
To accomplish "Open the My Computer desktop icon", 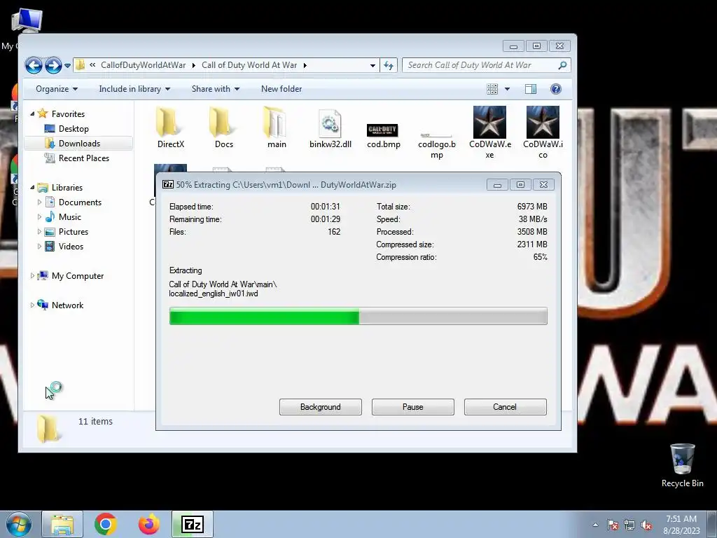I will coord(27,20).
